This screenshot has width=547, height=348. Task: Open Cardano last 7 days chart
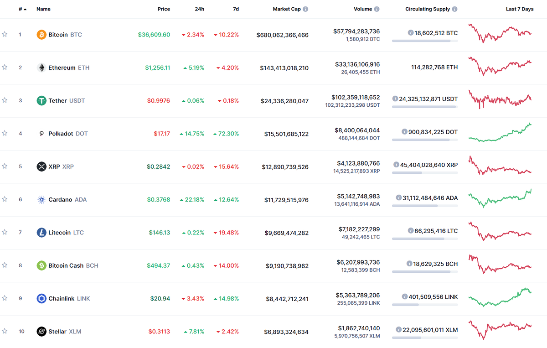pyautogui.click(x=500, y=198)
